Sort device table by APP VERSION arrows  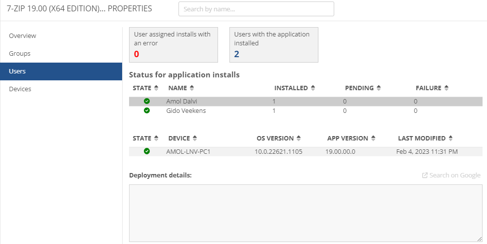coord(373,138)
